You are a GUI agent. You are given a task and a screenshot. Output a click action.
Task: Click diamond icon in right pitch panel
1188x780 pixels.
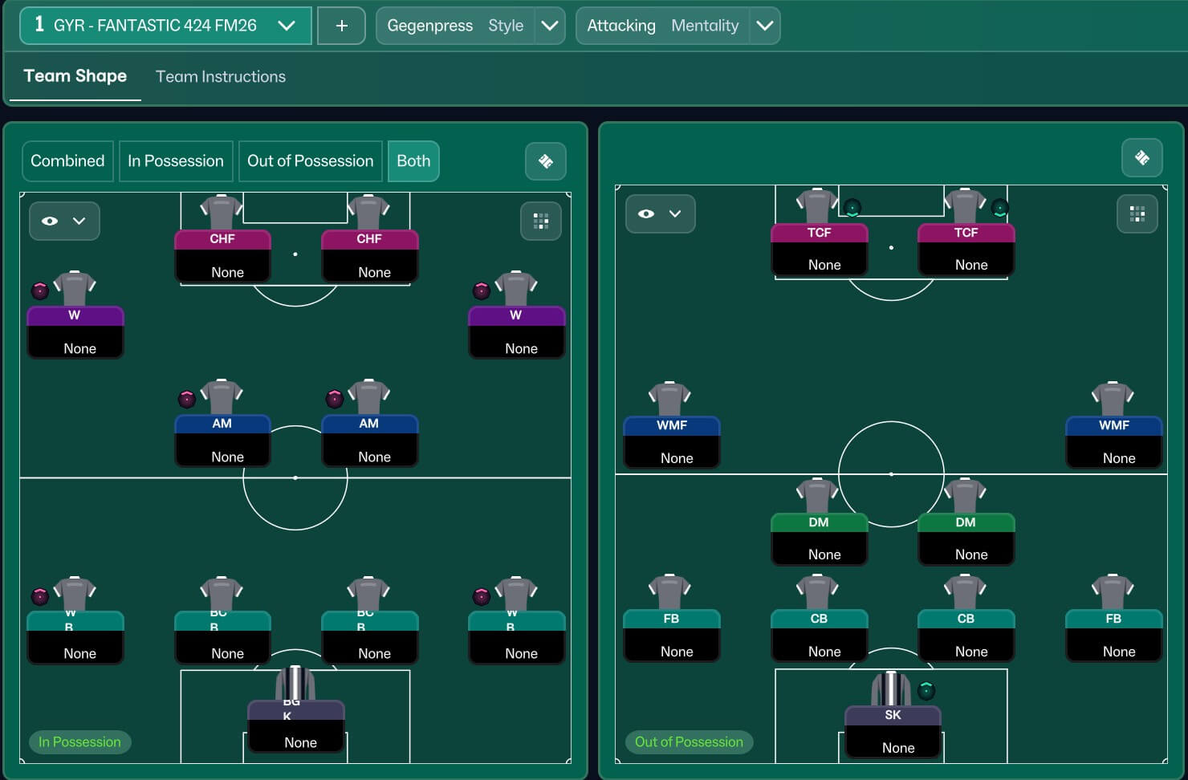[x=1141, y=157]
